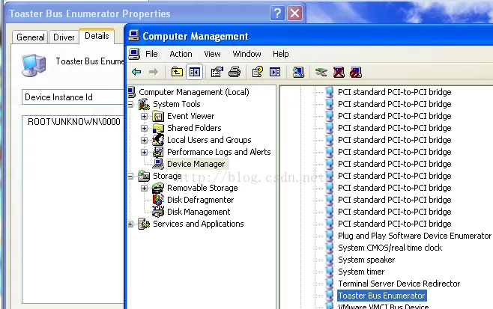Collapse the Storage node
The image size is (493, 309).
[130, 176]
